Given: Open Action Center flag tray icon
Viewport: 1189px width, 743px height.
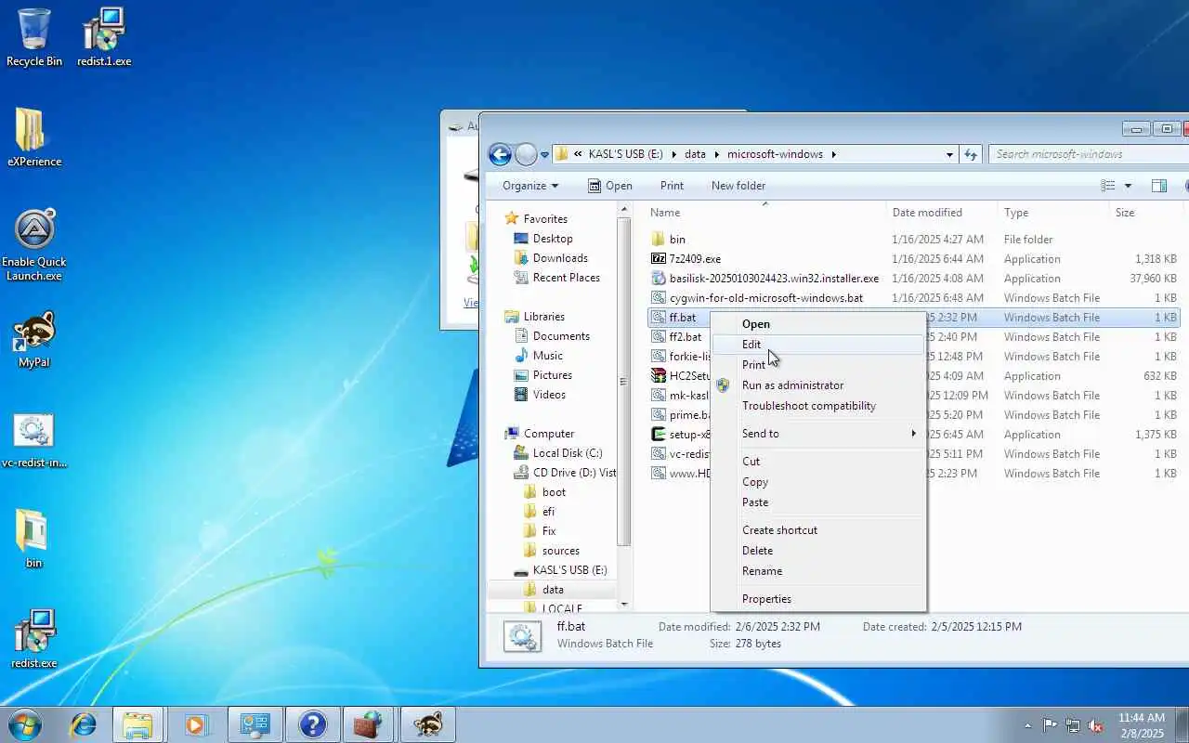Looking at the screenshot, I should [x=1050, y=725].
